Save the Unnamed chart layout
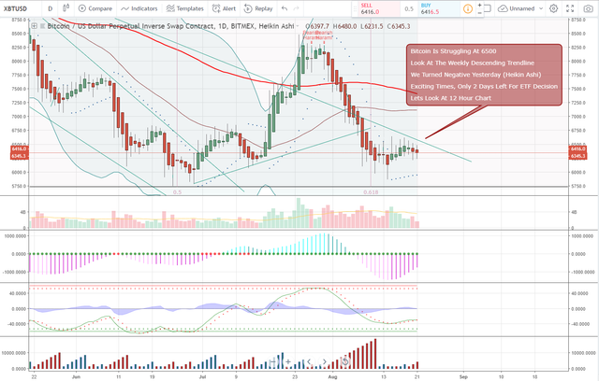 click(516, 8)
